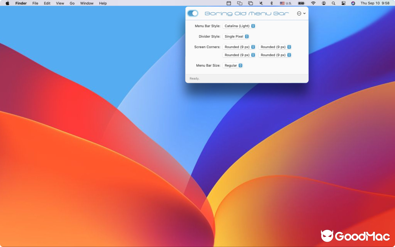Open the bottom-right Screen Corners dropdown
The image size is (395, 247).
point(275,55)
